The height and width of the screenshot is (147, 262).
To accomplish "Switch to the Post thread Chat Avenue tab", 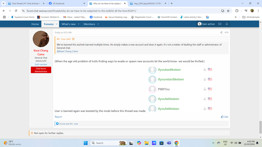I will click(x=26, y=3).
